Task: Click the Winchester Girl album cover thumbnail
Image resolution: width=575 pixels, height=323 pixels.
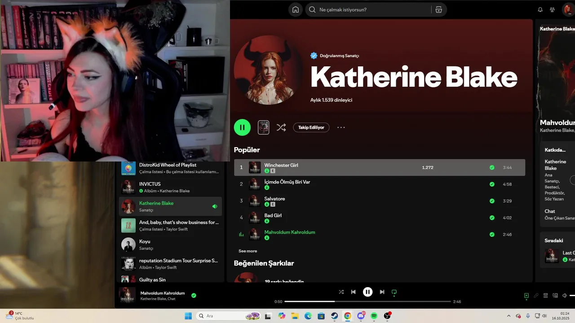Action: click(x=255, y=167)
